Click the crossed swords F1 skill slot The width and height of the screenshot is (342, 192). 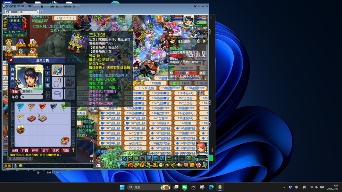click(x=125, y=158)
